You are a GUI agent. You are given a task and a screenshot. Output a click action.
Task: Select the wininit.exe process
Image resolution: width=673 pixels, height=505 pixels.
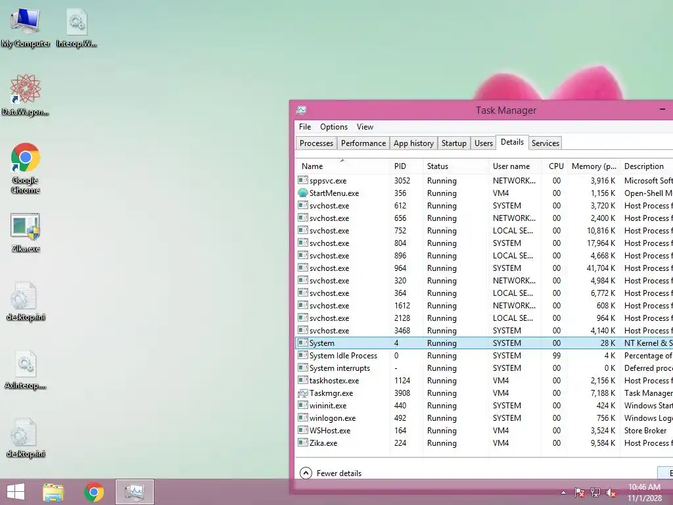pyautogui.click(x=484, y=405)
